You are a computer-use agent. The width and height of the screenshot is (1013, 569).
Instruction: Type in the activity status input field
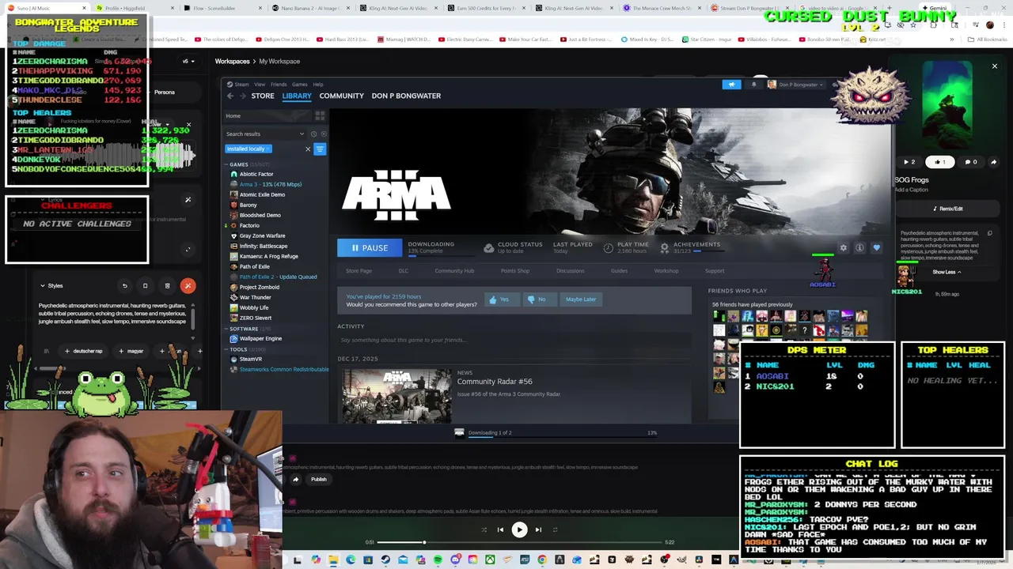[513, 340]
